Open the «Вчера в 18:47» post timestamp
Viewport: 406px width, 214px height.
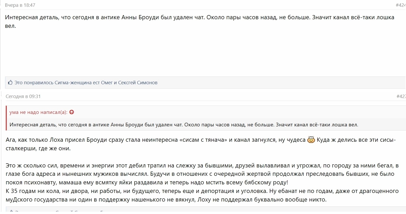[x=20, y=5]
